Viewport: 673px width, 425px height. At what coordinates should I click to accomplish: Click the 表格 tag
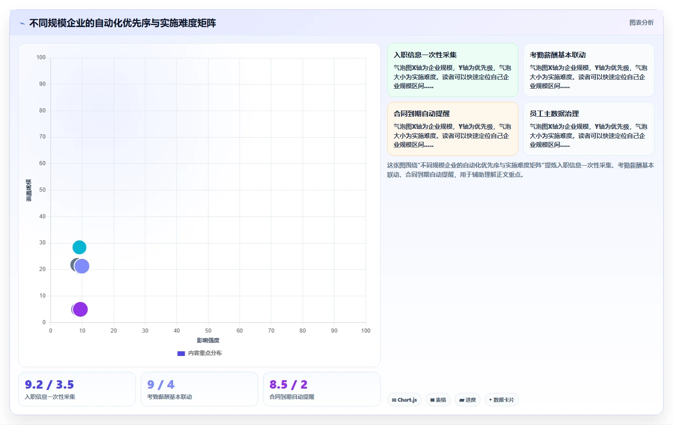click(x=438, y=400)
